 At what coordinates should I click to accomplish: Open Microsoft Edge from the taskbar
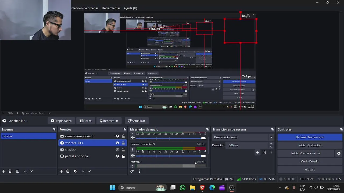pos(212,188)
